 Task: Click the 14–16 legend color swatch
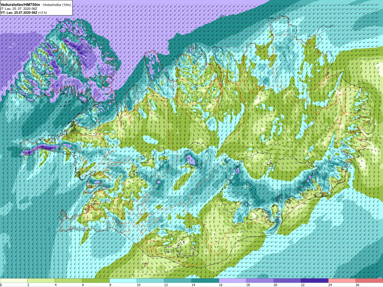[x=205, y=281]
